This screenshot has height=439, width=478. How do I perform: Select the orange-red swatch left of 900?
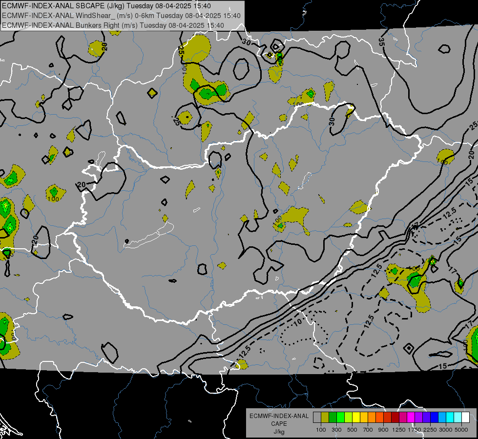pyautogui.click(x=379, y=417)
